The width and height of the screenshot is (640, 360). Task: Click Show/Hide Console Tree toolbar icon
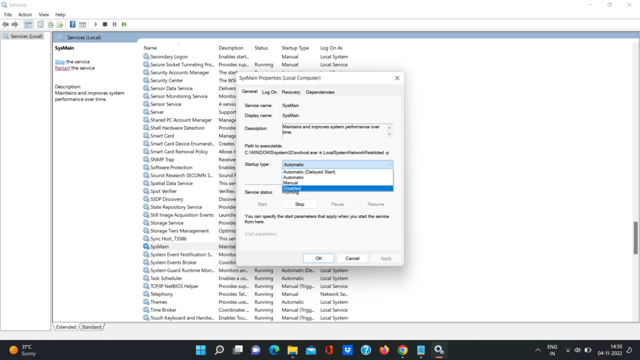pos(28,24)
